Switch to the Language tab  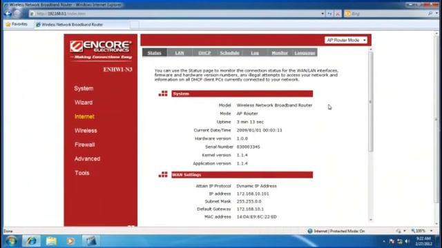[305, 53]
